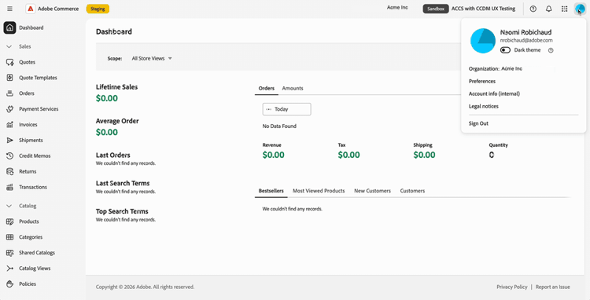Open the hamburger navigation menu
Image resolution: width=590 pixels, height=300 pixels.
coord(9,9)
